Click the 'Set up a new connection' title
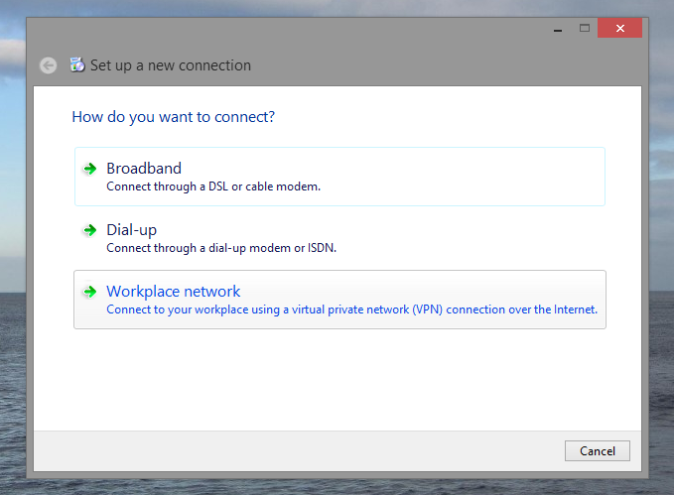Screen dimensions: 674x495 pyautogui.click(x=170, y=65)
